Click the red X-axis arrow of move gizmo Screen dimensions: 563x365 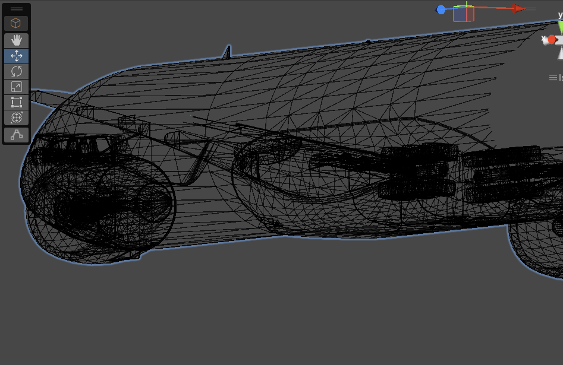point(518,8)
